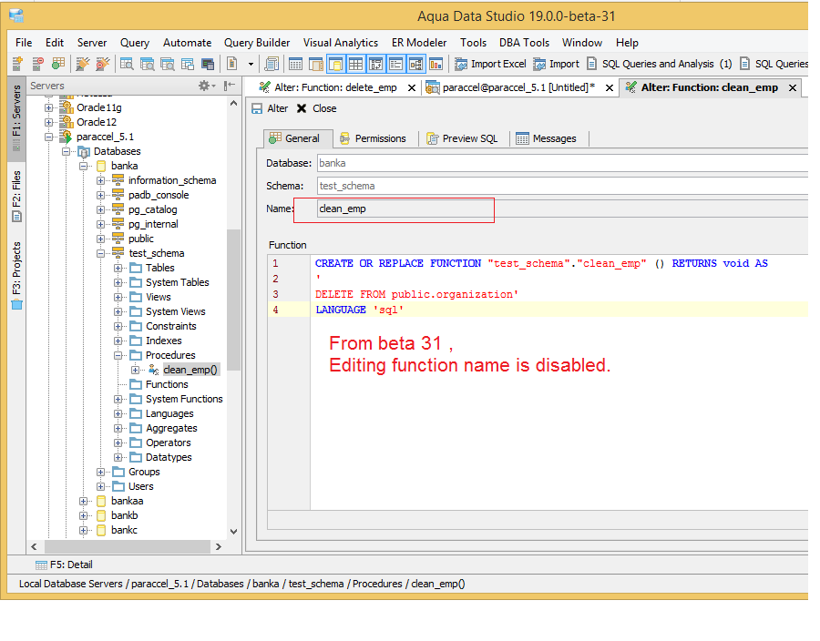Toggle the highlighted grid view toolbar button
The width and height of the screenshot is (820, 641).
click(x=356, y=64)
